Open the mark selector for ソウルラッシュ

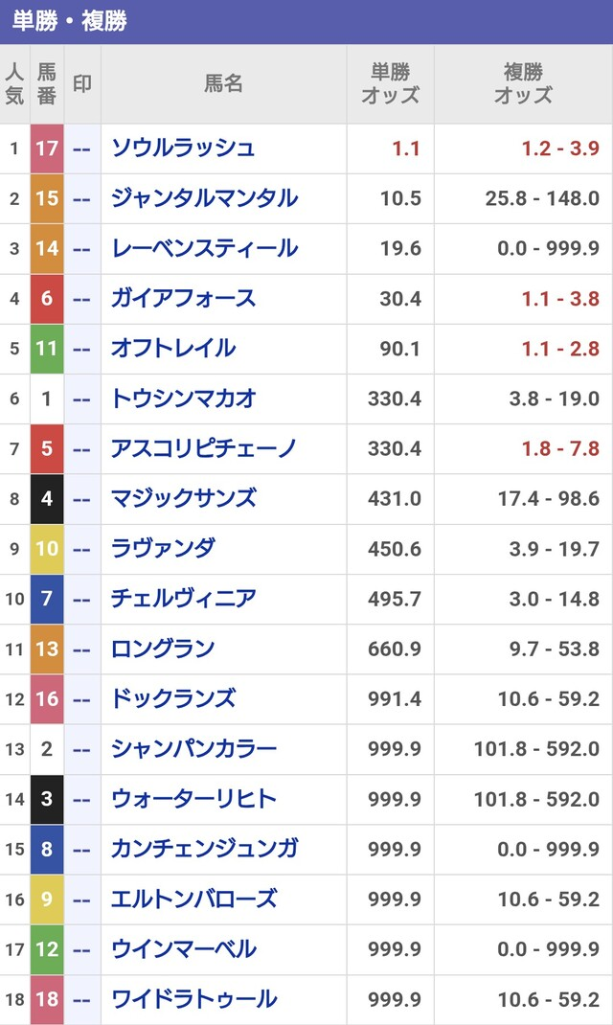click(x=82, y=148)
